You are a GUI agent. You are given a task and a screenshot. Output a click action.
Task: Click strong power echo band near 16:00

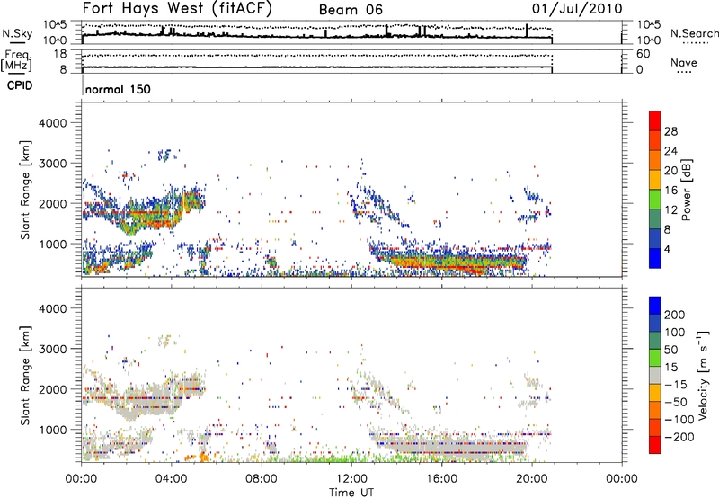(449, 262)
